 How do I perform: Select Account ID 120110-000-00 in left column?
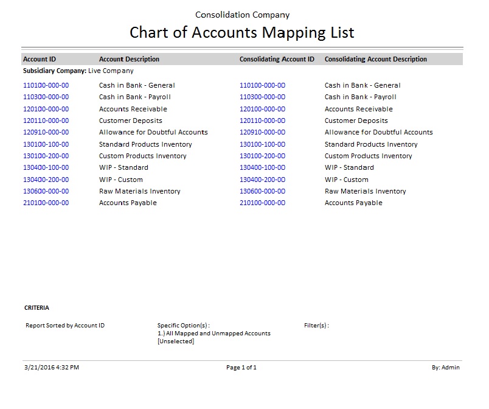pyautogui.click(x=46, y=121)
